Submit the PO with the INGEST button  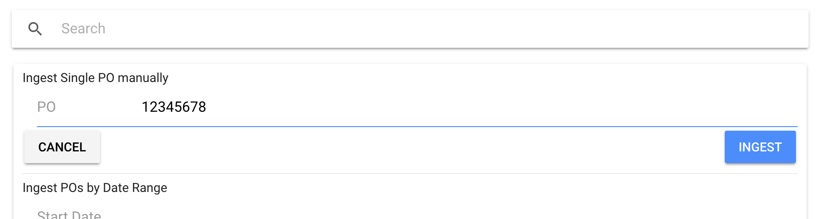pos(760,147)
